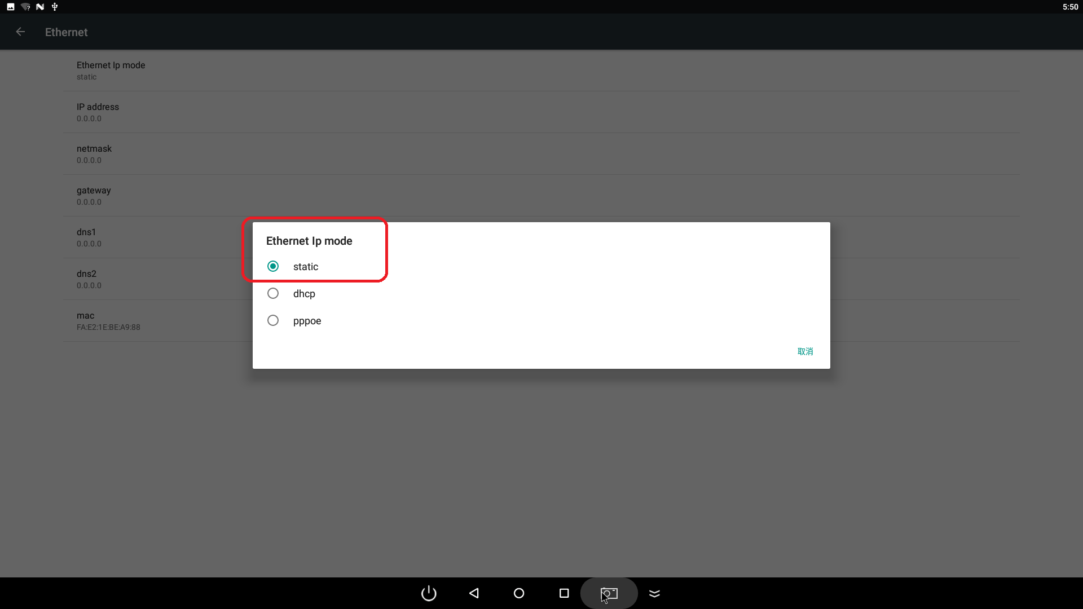This screenshot has width=1083, height=609.
Task: Select the dhcp radio option
Action: (x=273, y=293)
